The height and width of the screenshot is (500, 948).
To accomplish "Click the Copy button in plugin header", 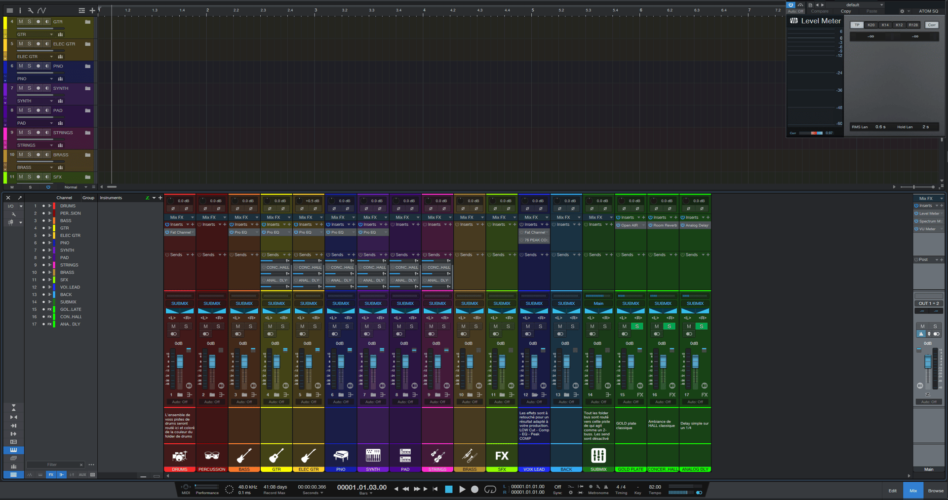I will click(846, 11).
